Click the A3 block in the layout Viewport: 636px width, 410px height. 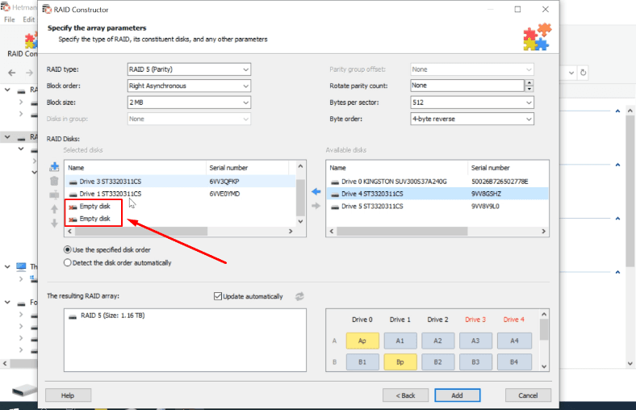475,341
